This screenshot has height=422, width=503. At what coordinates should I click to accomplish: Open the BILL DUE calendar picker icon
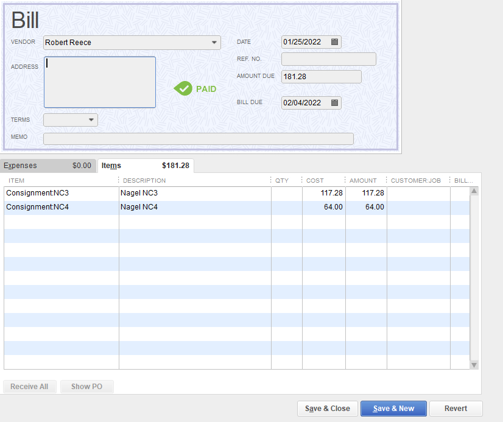pyautogui.click(x=334, y=103)
